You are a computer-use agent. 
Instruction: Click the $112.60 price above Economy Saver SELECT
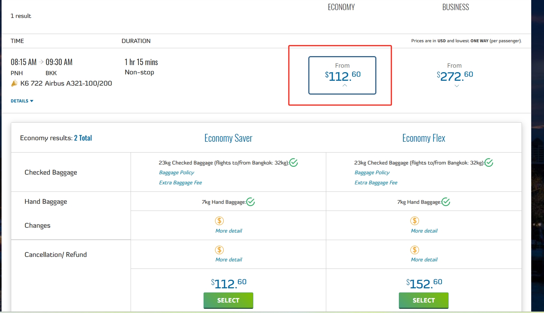point(229,284)
